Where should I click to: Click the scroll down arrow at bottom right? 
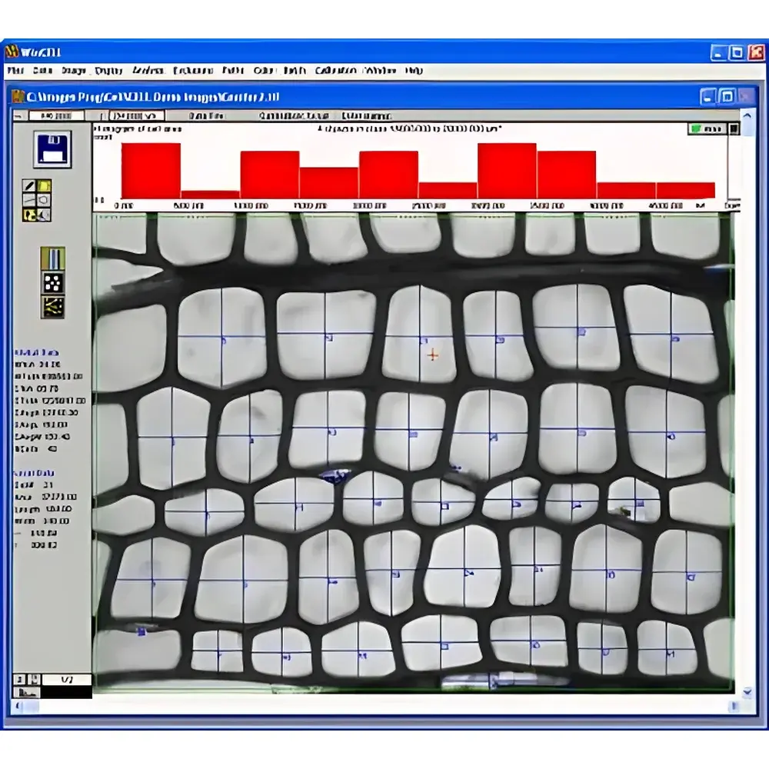[747, 693]
